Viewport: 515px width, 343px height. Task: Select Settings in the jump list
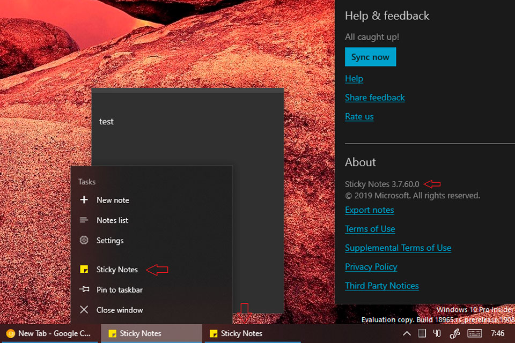coord(152,241)
